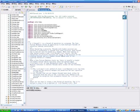Click the Debug bug icon in toolbar

(x=22, y=7)
